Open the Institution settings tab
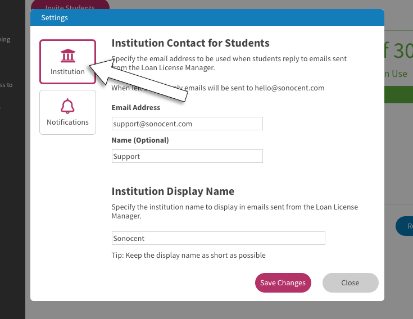The image size is (413, 319). (x=67, y=62)
